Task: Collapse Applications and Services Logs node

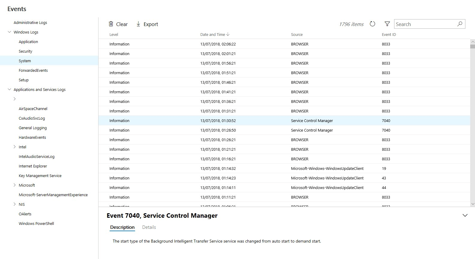Action: pos(9,89)
